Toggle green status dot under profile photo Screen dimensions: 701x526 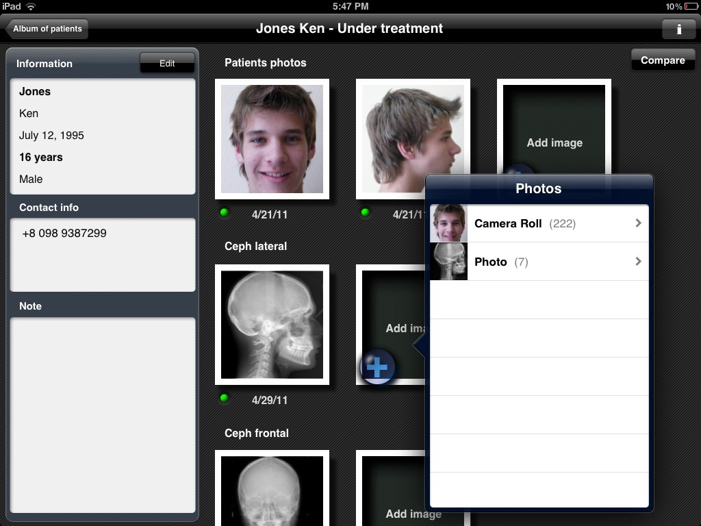click(x=365, y=213)
